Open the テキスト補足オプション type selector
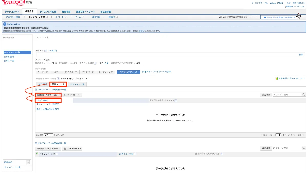The image size is (307, 173). pos(74,79)
